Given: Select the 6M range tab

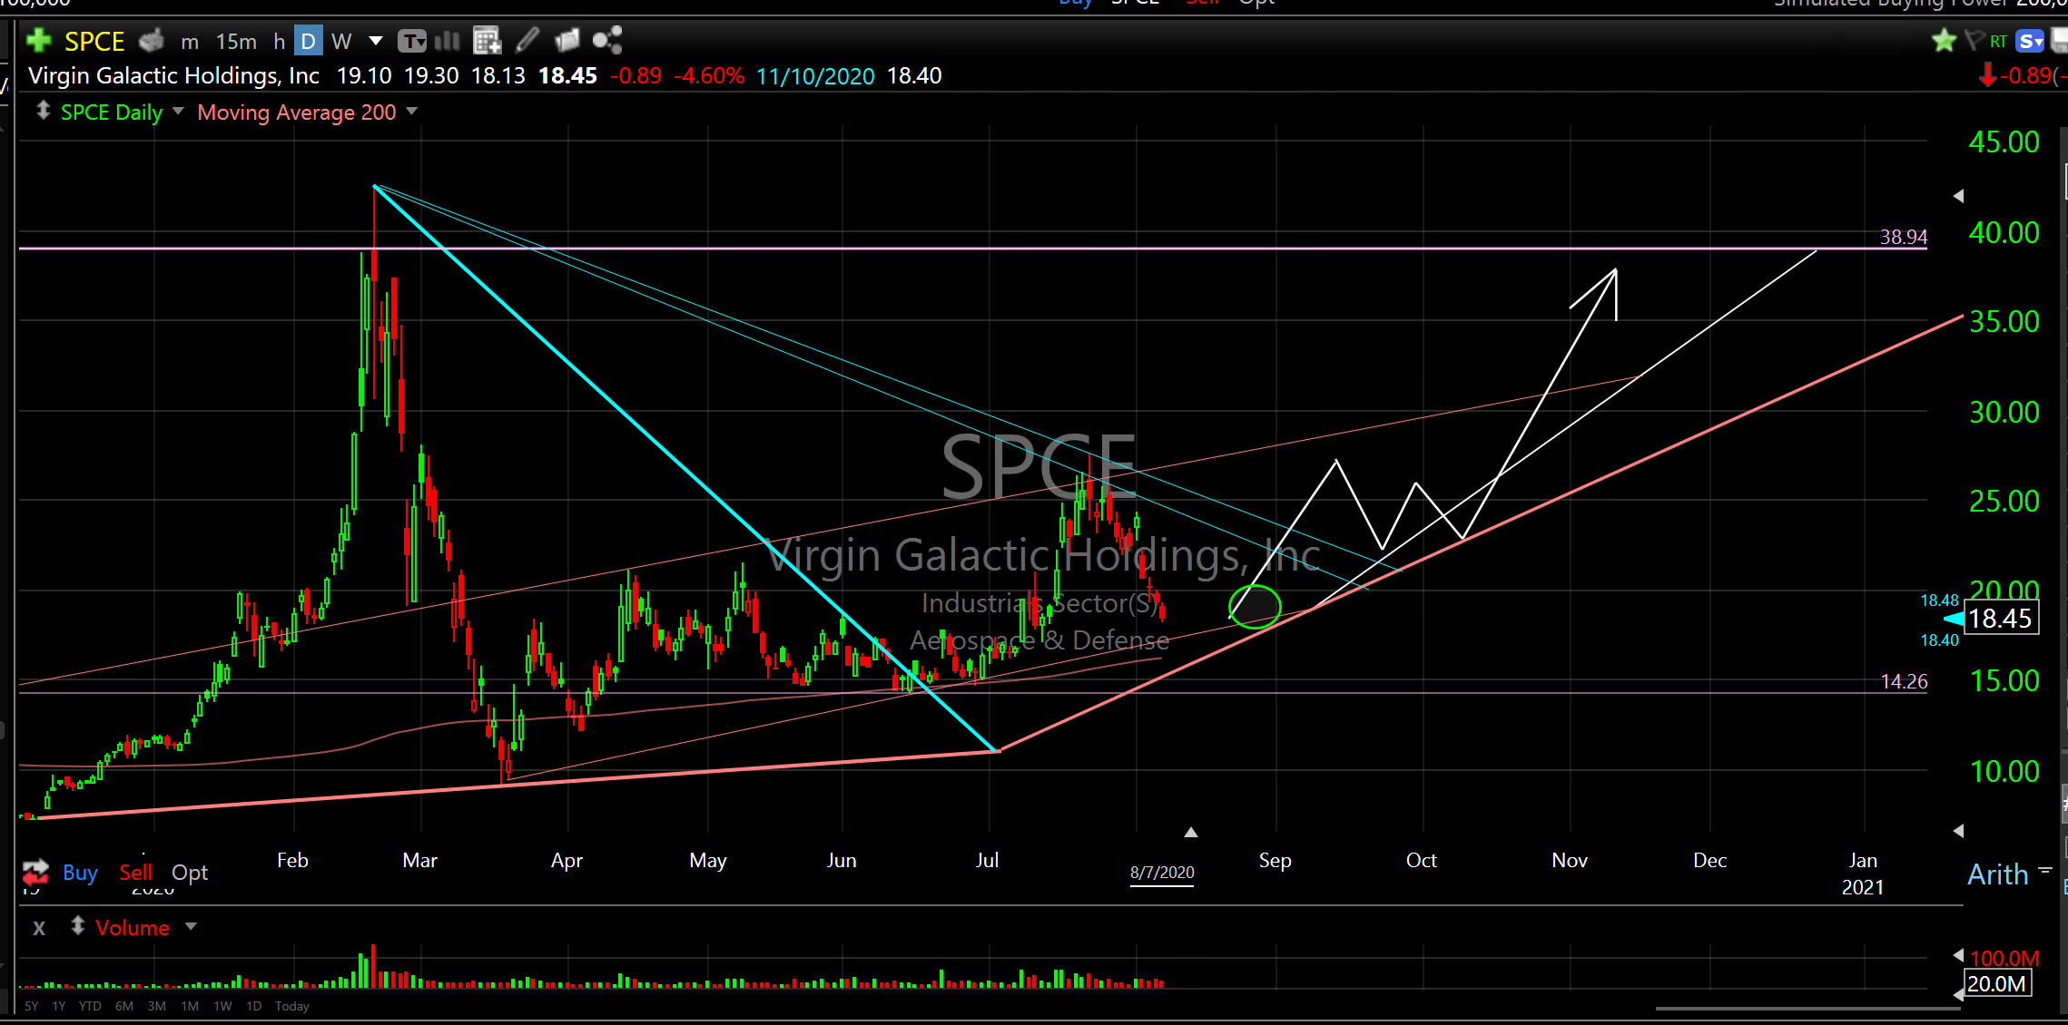Looking at the screenshot, I should tap(124, 1006).
